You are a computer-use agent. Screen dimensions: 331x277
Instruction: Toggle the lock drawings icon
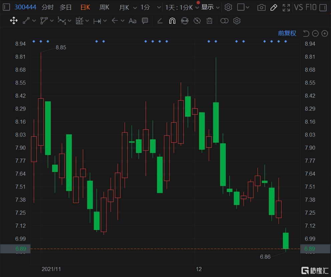[x=185, y=21]
